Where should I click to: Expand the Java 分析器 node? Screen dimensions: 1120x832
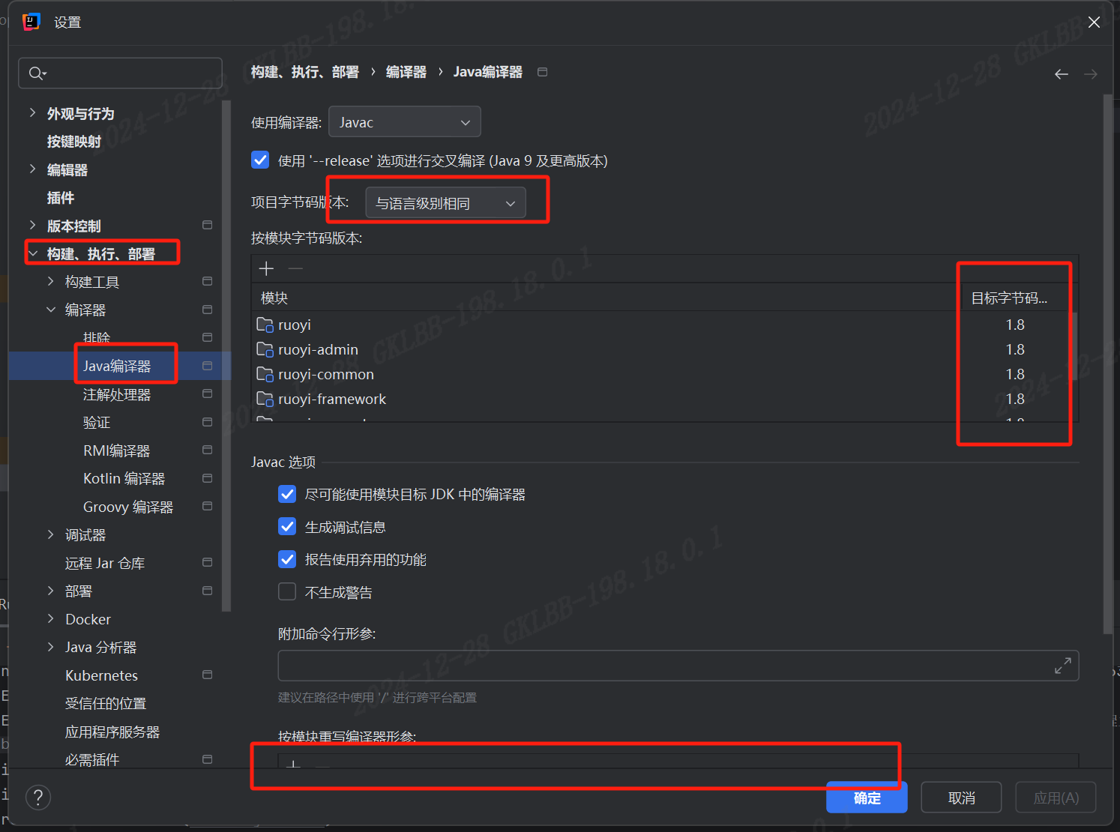tap(50, 647)
